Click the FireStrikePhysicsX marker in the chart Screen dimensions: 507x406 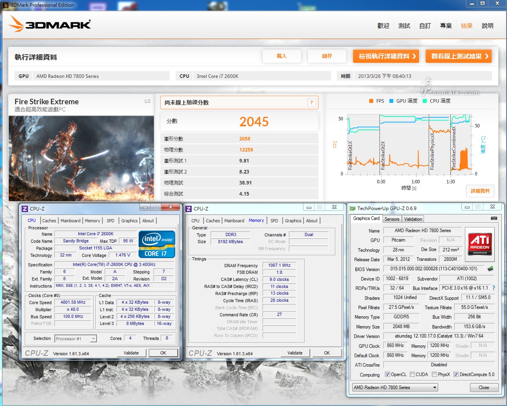pos(432,151)
